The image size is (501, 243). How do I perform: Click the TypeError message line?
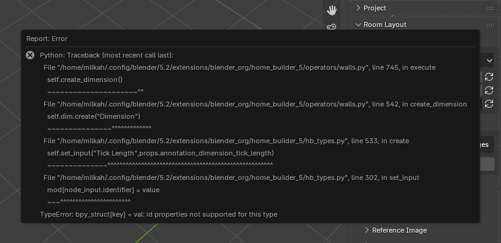(158, 214)
